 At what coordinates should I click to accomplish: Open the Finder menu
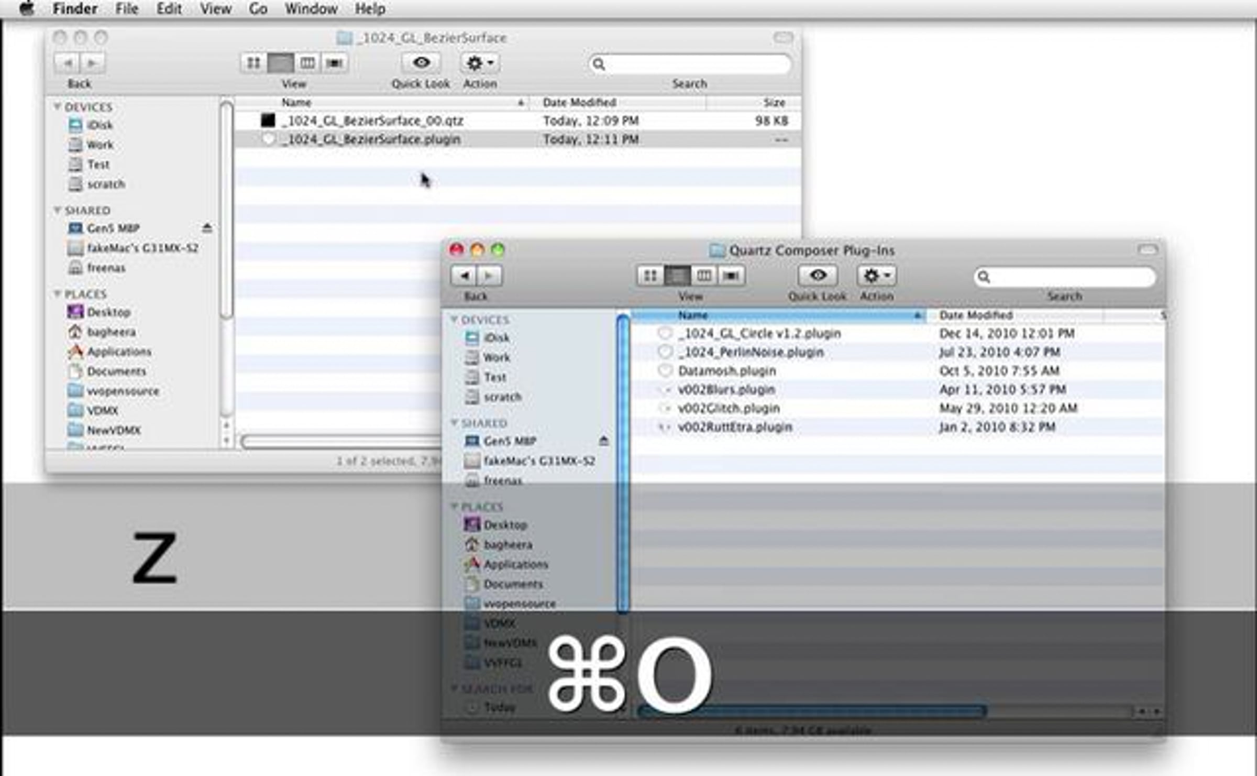coord(75,9)
